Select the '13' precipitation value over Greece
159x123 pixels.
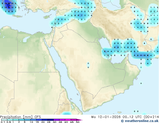point(6,8)
